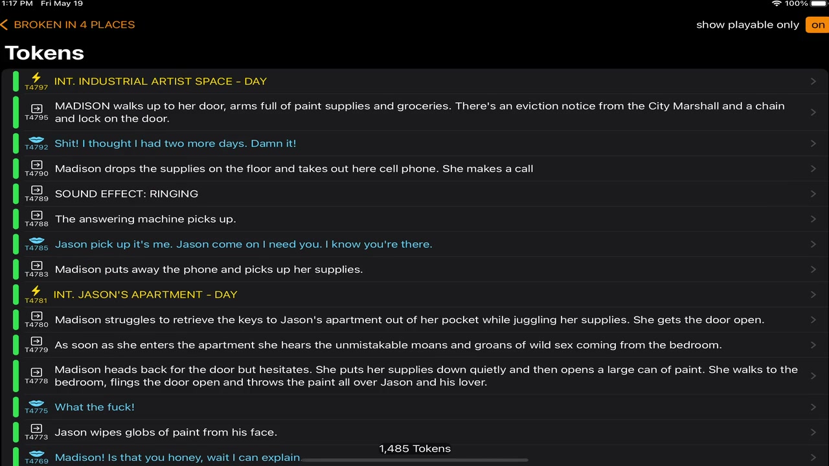
Task: Go back to BROKEN IN 4 PLACES
Action: click(x=68, y=25)
